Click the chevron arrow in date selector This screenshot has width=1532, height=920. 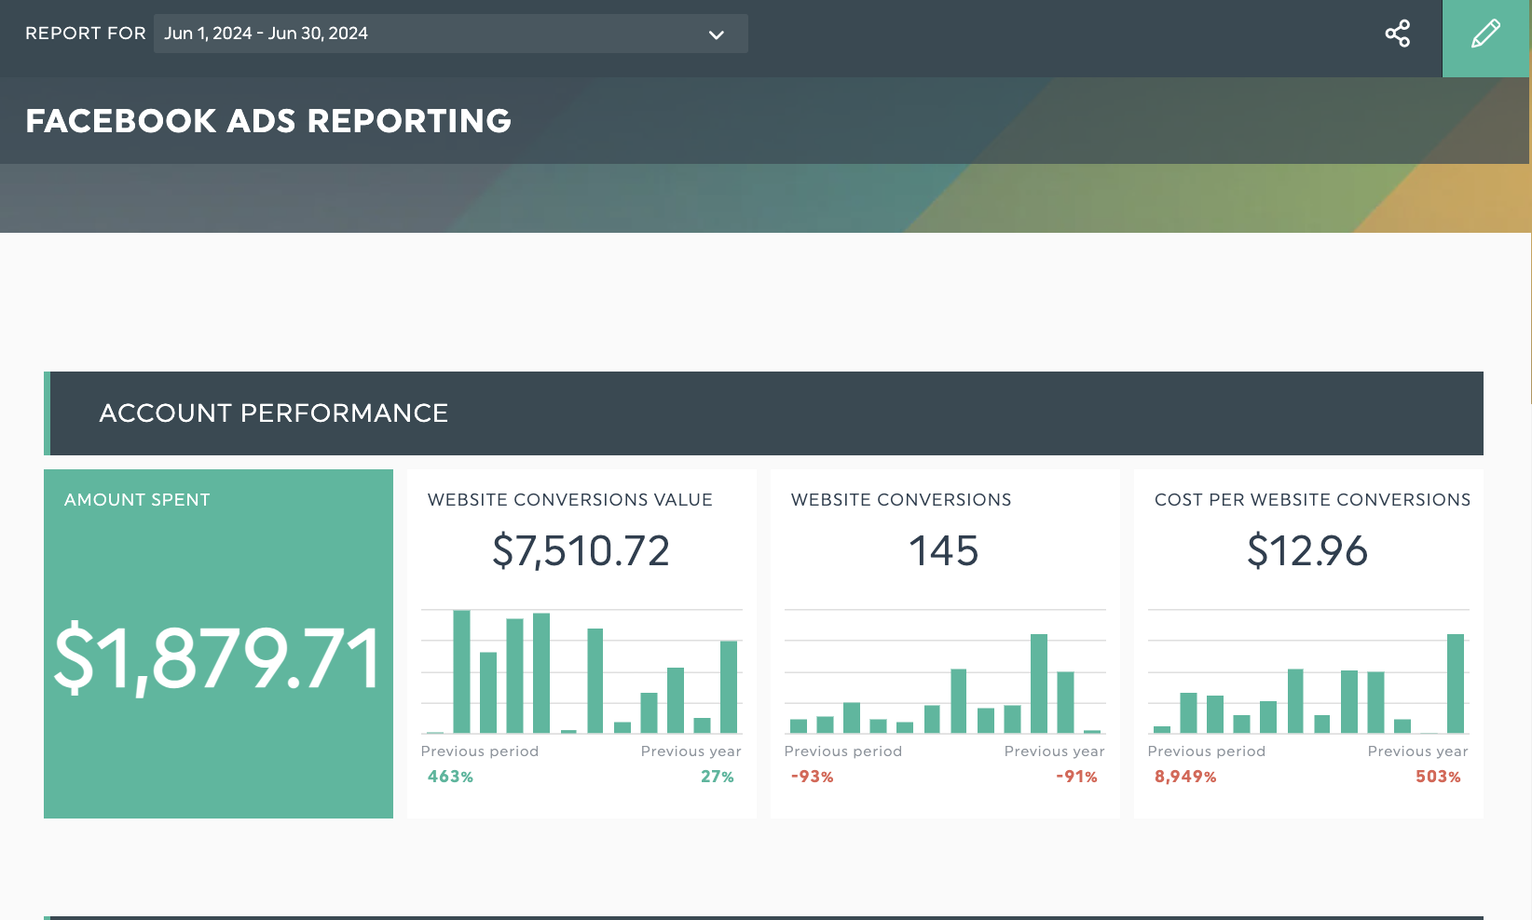[x=716, y=34]
